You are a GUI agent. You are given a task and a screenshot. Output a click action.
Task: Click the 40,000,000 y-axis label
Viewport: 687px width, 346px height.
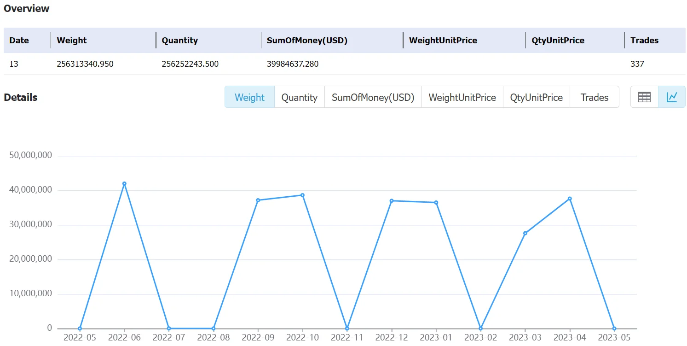(31, 190)
